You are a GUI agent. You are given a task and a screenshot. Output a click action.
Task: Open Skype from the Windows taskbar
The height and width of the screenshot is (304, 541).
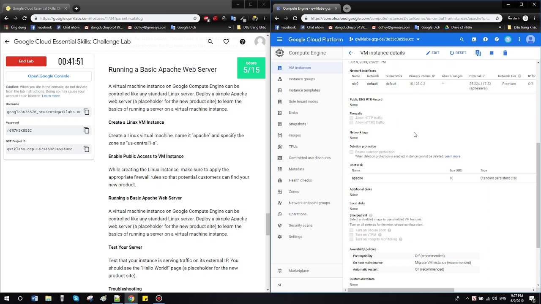click(x=76, y=299)
